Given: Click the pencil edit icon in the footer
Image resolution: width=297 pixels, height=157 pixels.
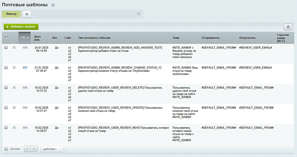Looking at the screenshot, I should 28,149.
